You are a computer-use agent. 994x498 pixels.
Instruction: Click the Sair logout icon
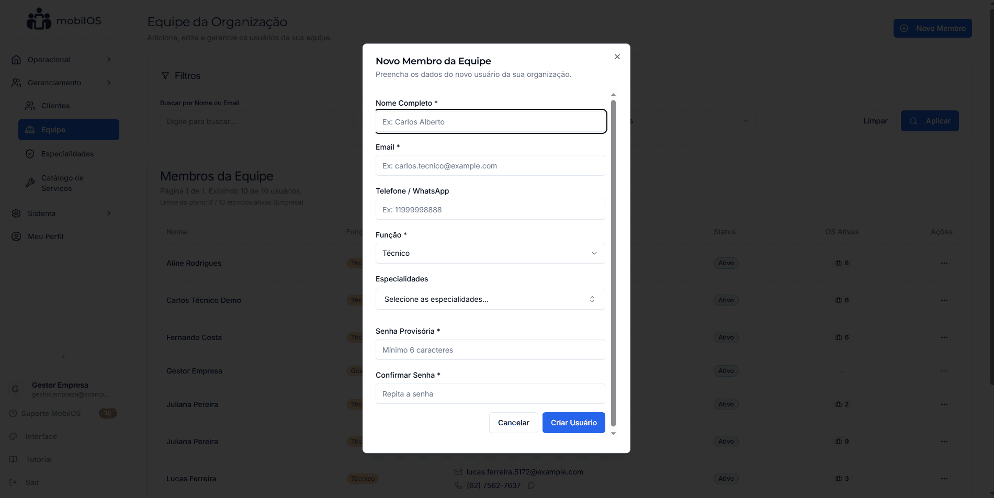(14, 482)
